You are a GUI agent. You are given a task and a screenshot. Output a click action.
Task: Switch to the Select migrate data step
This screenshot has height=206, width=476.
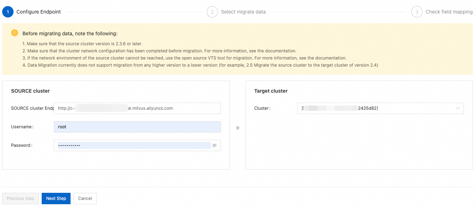tap(243, 12)
